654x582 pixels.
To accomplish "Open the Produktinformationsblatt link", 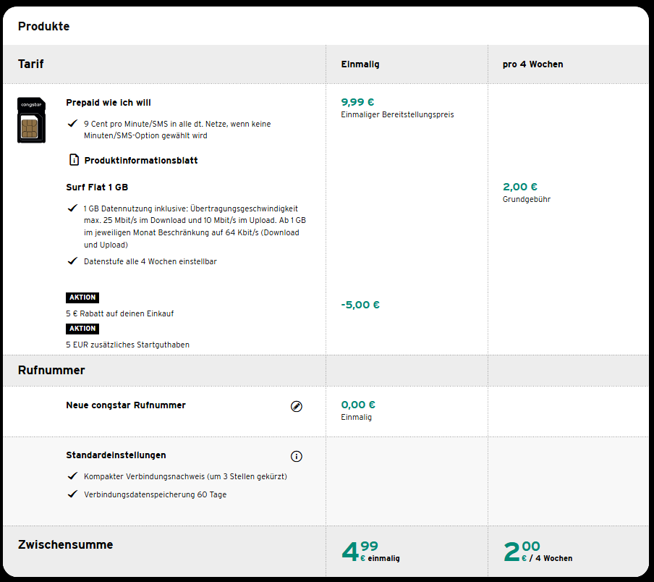I will point(140,160).
